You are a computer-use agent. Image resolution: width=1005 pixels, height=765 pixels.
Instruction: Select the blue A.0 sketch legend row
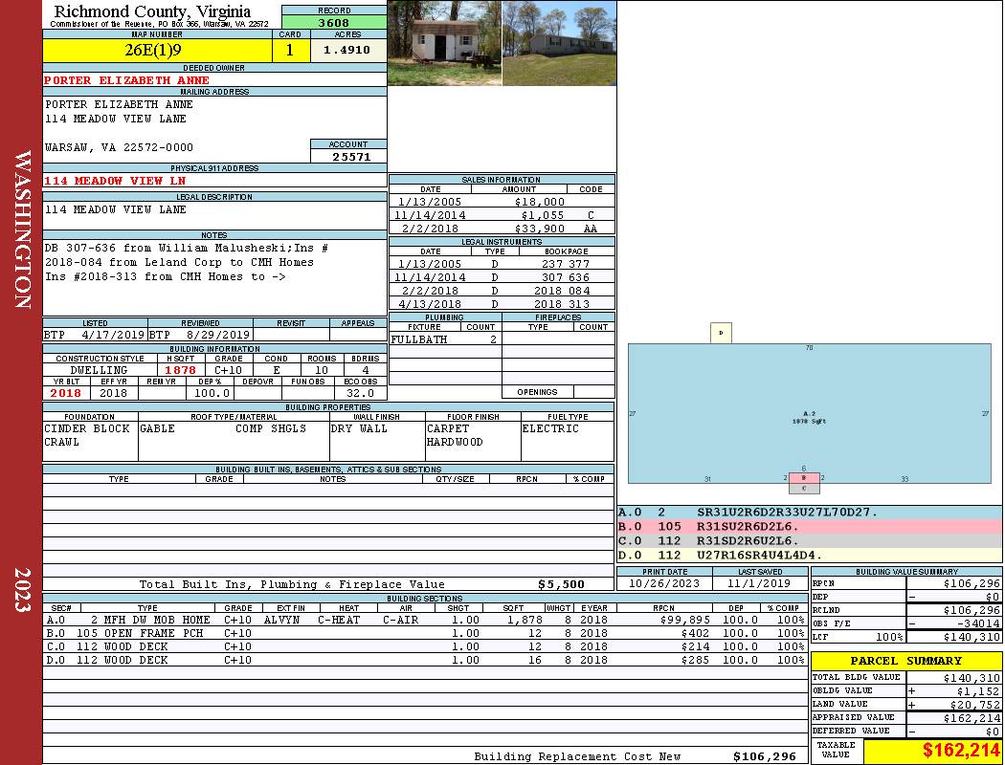pyautogui.click(x=809, y=513)
